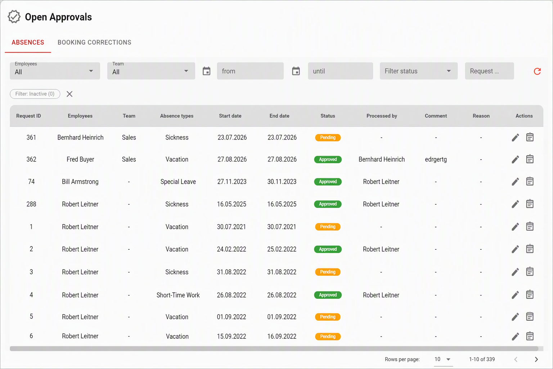Expand the Team dropdown
553x369 pixels.
pyautogui.click(x=151, y=71)
